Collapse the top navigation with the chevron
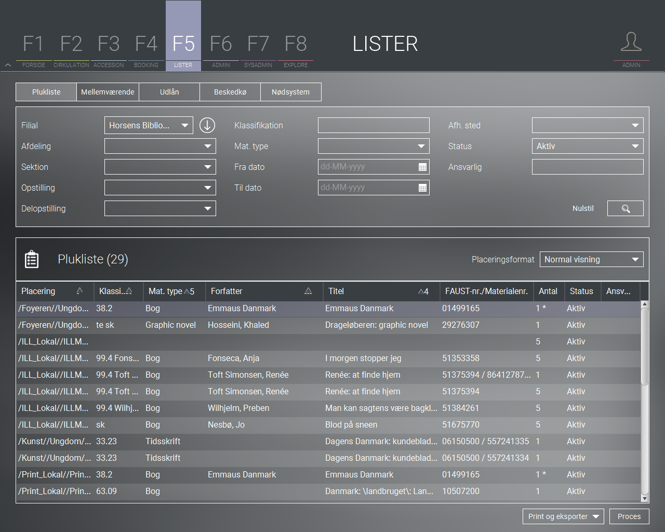The image size is (665, 532). coord(8,65)
